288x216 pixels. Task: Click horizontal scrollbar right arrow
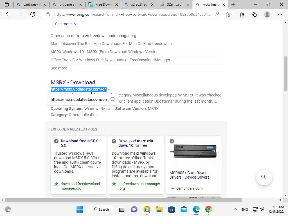click(x=281, y=200)
